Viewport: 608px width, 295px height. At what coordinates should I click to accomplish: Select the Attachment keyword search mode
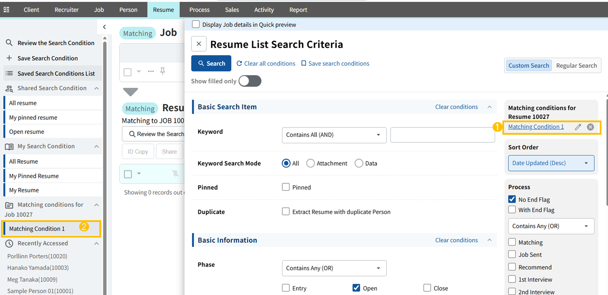311,163
